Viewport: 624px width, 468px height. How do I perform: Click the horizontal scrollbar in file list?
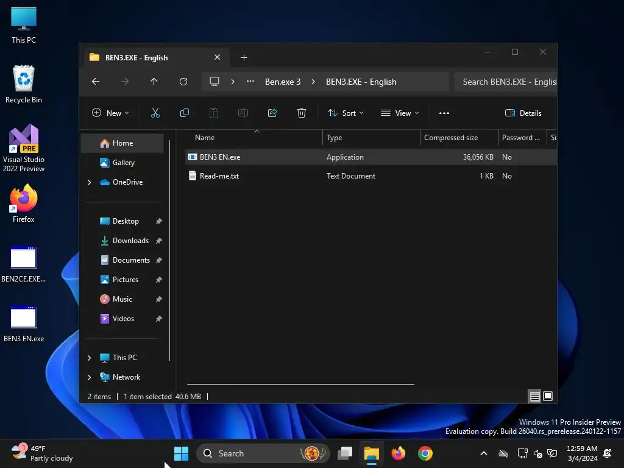pyautogui.click(x=300, y=385)
